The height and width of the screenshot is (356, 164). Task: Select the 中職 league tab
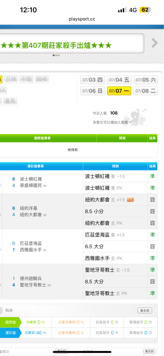[26, 79]
